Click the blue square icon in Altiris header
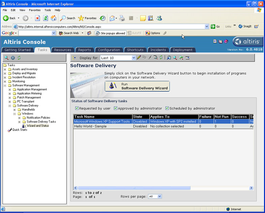This screenshot has height=213, width=265. (x=215, y=41)
